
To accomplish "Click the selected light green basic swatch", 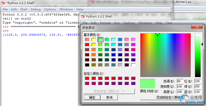I will tap(100, 40).
